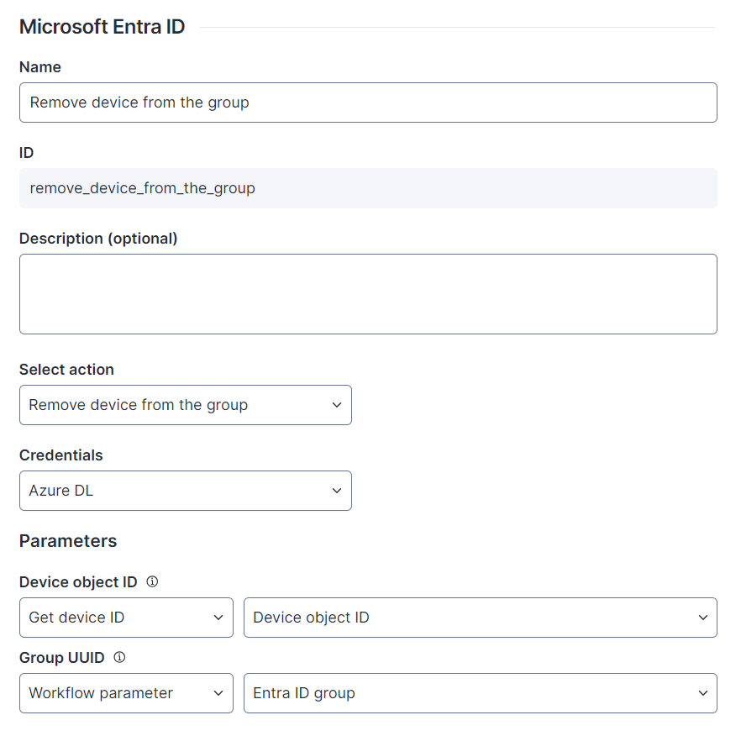Click the read-only ID field
The image size is (741, 736).
(368, 188)
